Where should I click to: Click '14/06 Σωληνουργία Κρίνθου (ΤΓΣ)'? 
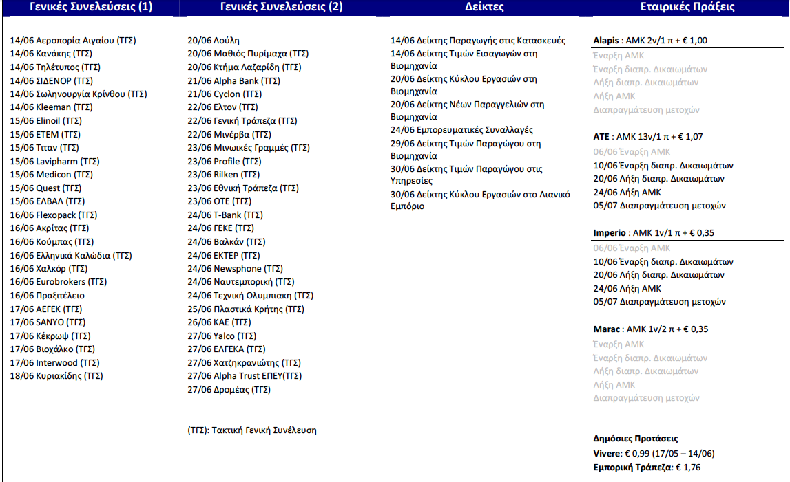[x=79, y=94]
